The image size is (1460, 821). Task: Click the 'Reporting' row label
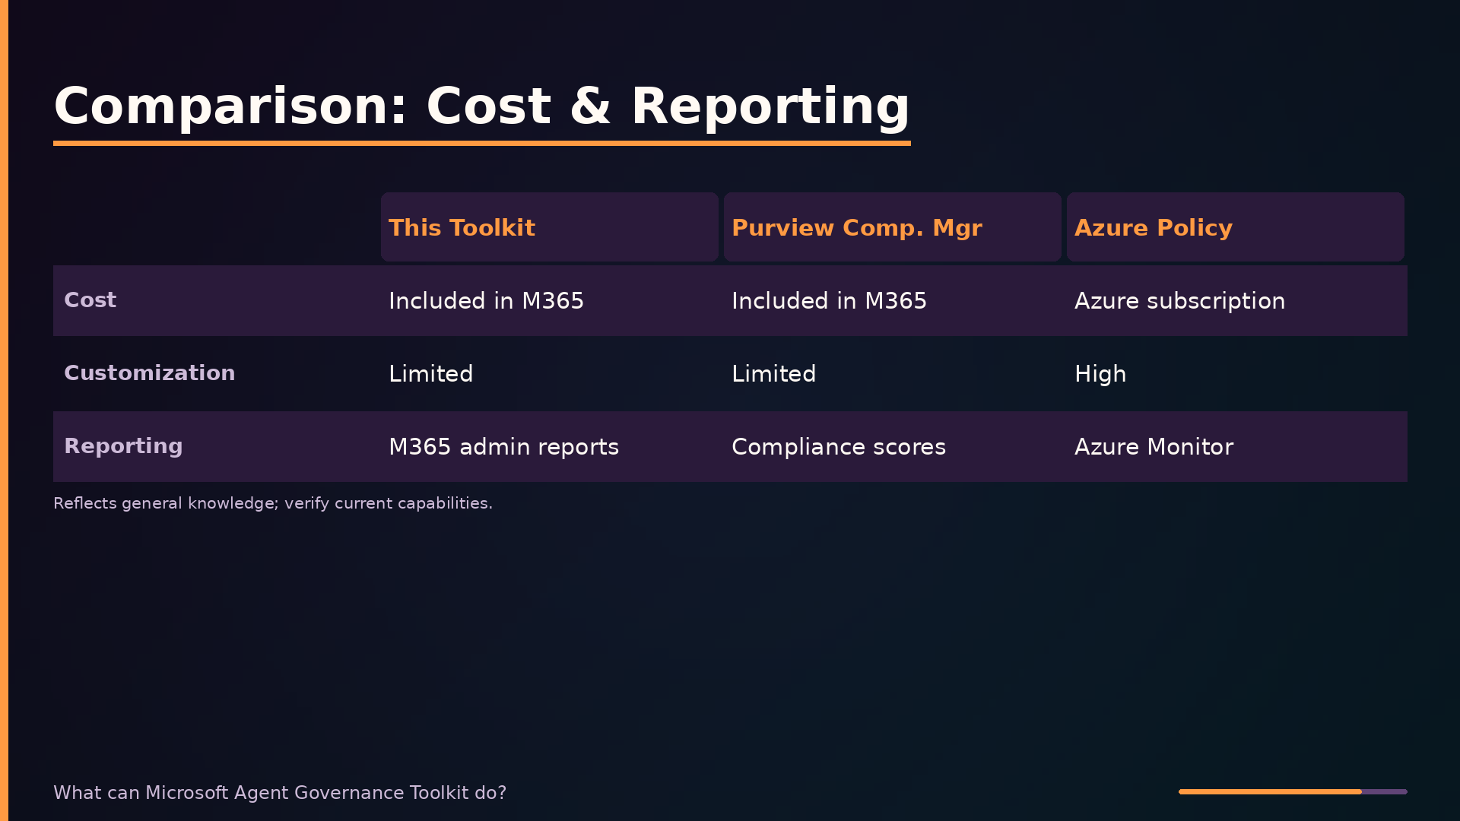(x=123, y=446)
